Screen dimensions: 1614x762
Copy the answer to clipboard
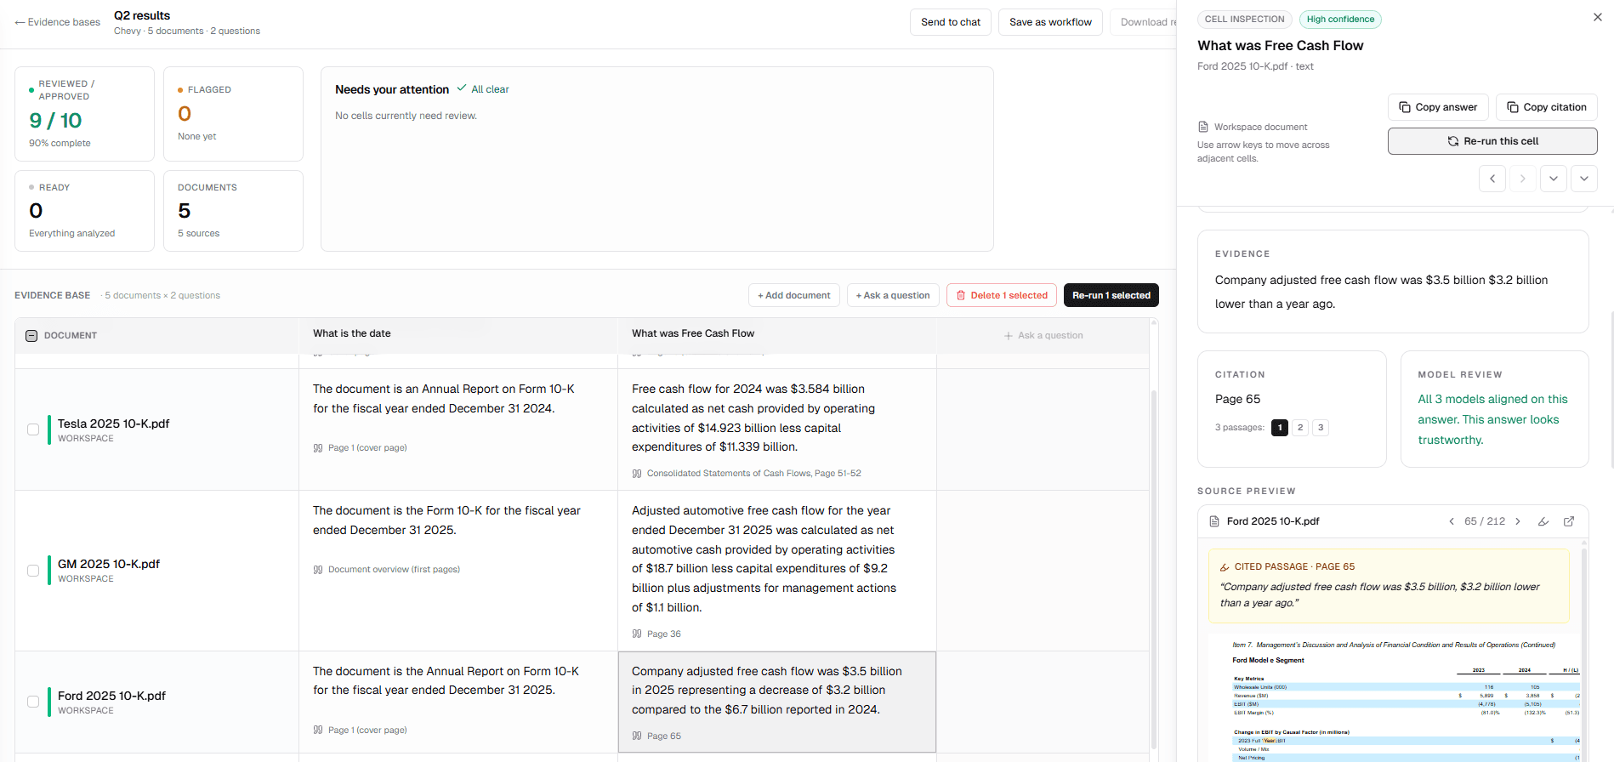click(x=1438, y=107)
